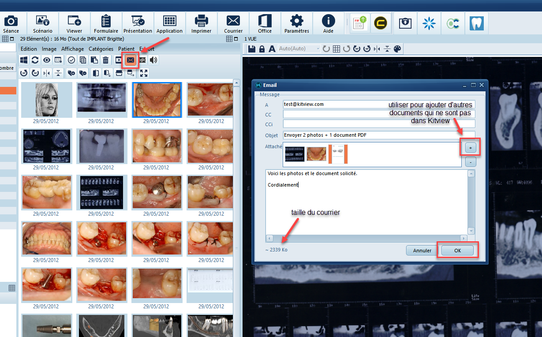Image resolution: width=542 pixels, height=337 pixels.
Task: Open the Catégories menu
Action: coord(101,49)
